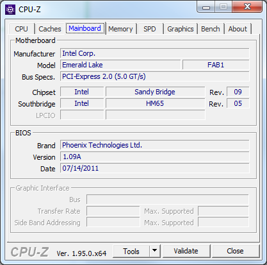
Task: Switch to the Graphics tab
Action: click(181, 29)
